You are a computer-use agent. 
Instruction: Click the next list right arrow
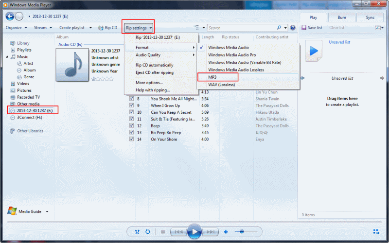point(382,78)
